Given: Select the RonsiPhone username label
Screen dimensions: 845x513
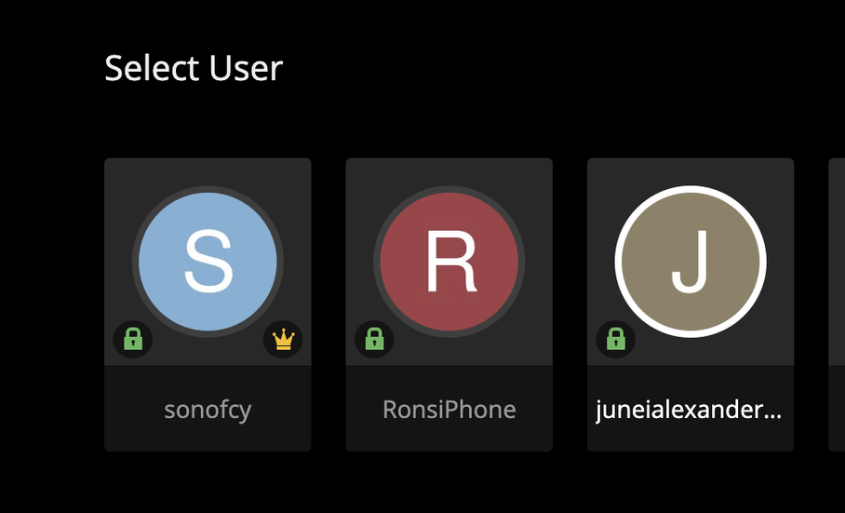Looking at the screenshot, I should [x=449, y=410].
